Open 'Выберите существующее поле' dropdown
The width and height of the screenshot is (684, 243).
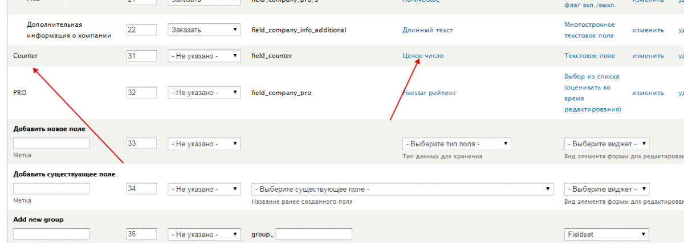click(x=402, y=189)
